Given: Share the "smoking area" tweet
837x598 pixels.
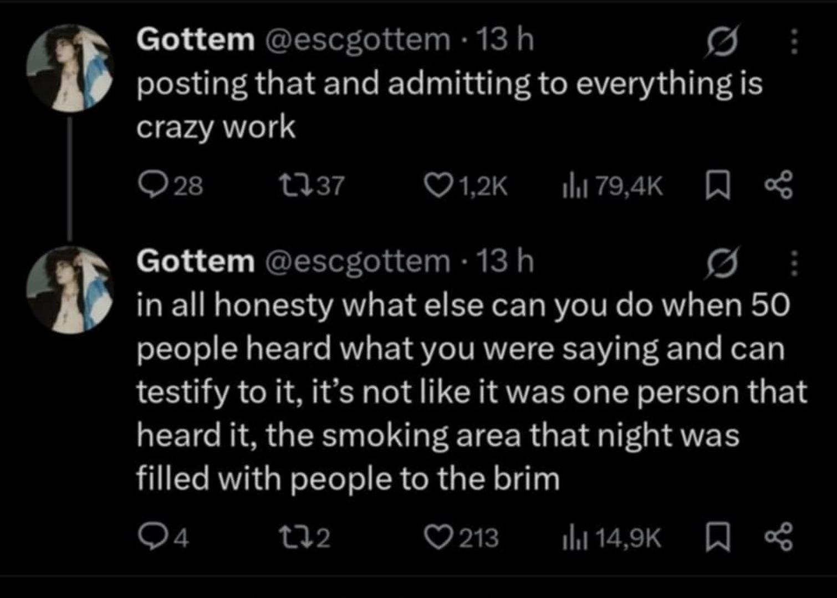Looking at the screenshot, I should coord(779,537).
